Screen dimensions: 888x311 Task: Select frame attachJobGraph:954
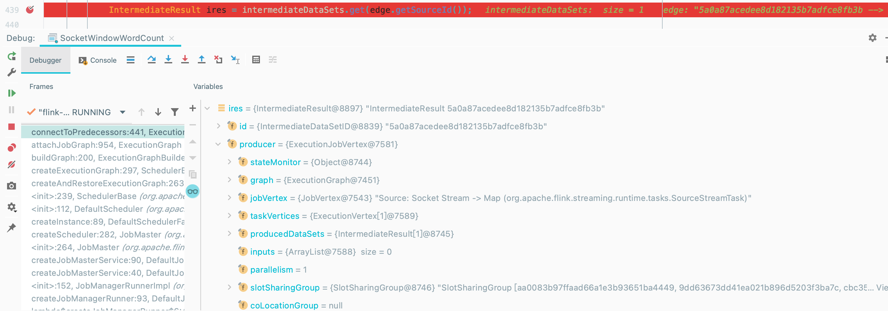point(103,145)
